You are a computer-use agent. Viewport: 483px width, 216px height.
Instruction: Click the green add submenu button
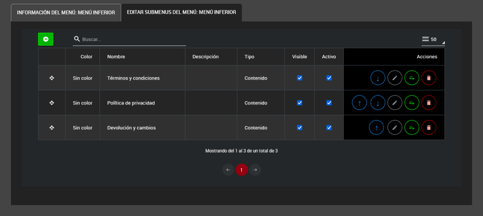pyautogui.click(x=46, y=39)
